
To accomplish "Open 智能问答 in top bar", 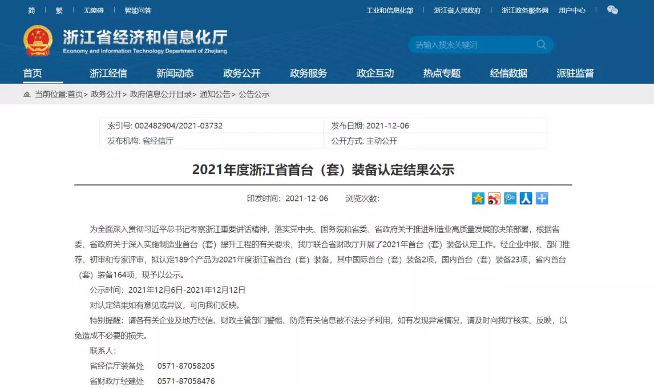I will tap(138, 10).
